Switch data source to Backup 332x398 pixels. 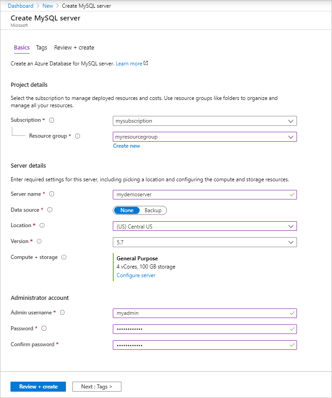point(154,210)
